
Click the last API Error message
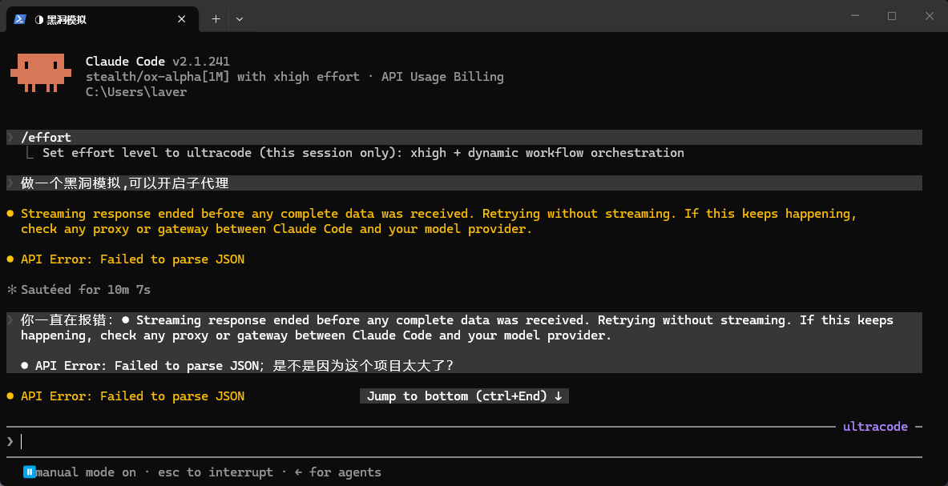click(132, 396)
